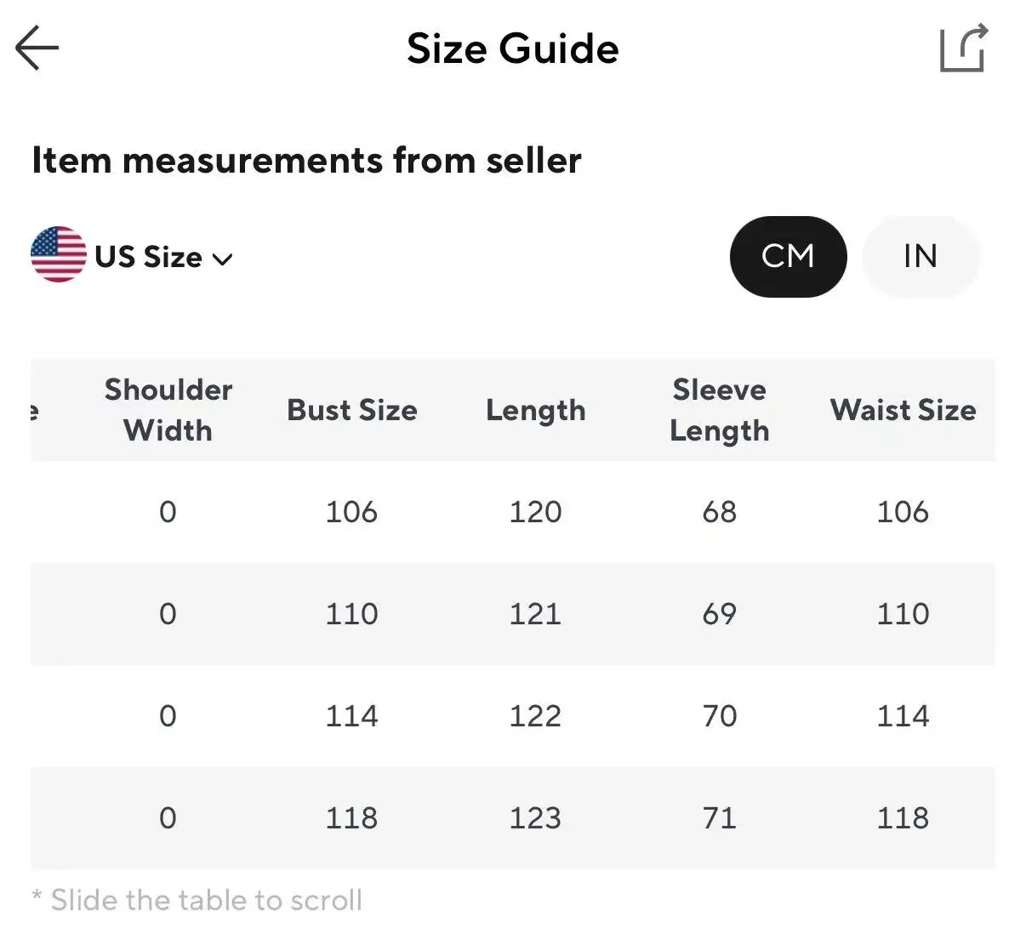Expand the US Size dropdown chevron
The image size is (1026, 939).
(x=223, y=259)
